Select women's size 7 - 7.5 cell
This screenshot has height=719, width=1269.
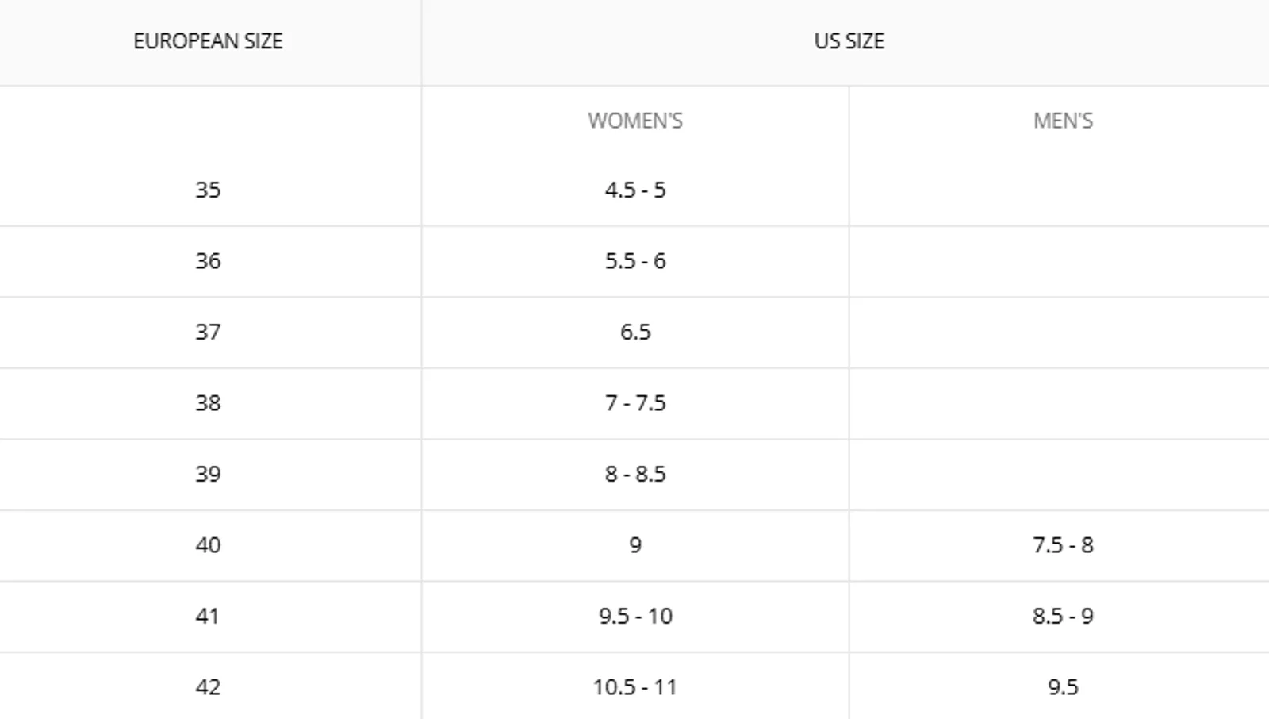(x=635, y=403)
